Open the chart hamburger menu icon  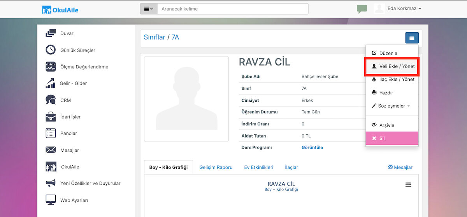click(408, 185)
